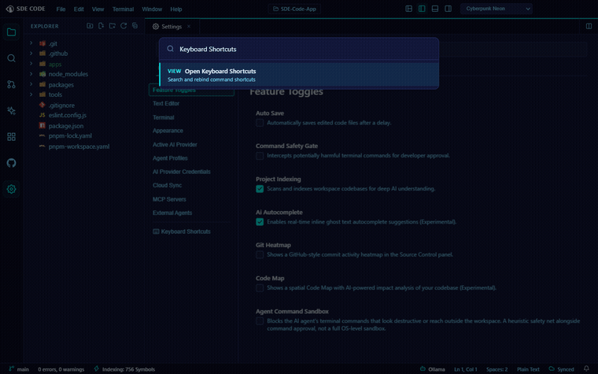Click the main branch indicator
This screenshot has height=374, width=598.
(x=19, y=369)
